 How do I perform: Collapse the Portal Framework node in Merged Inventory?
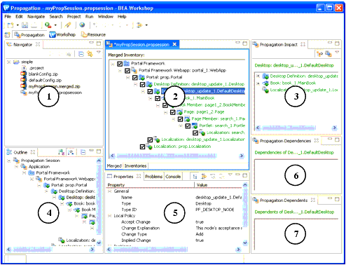112,64
